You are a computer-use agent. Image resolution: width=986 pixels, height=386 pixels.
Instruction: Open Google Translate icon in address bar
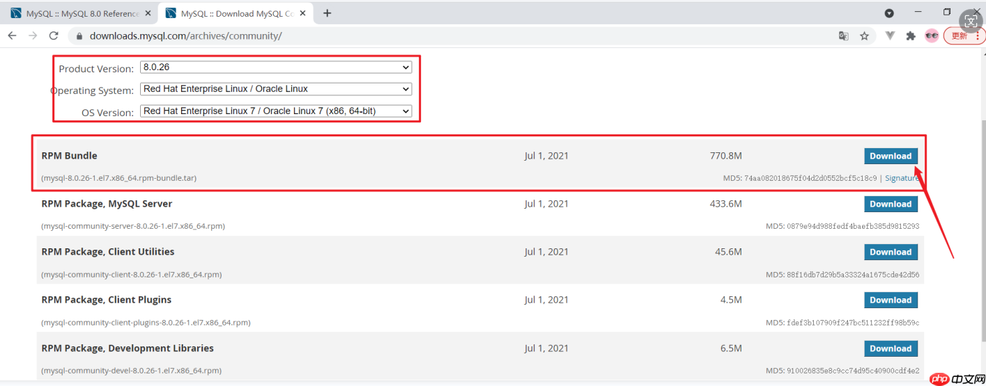point(844,35)
